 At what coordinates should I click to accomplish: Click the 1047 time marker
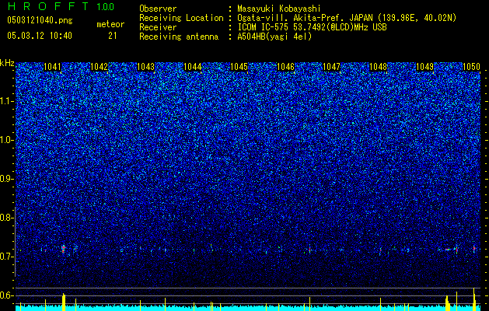coord(331,67)
